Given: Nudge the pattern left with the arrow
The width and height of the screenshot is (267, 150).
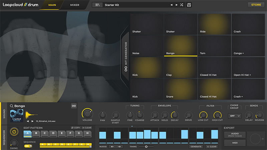Looking at the screenshot, I should pos(112,147).
